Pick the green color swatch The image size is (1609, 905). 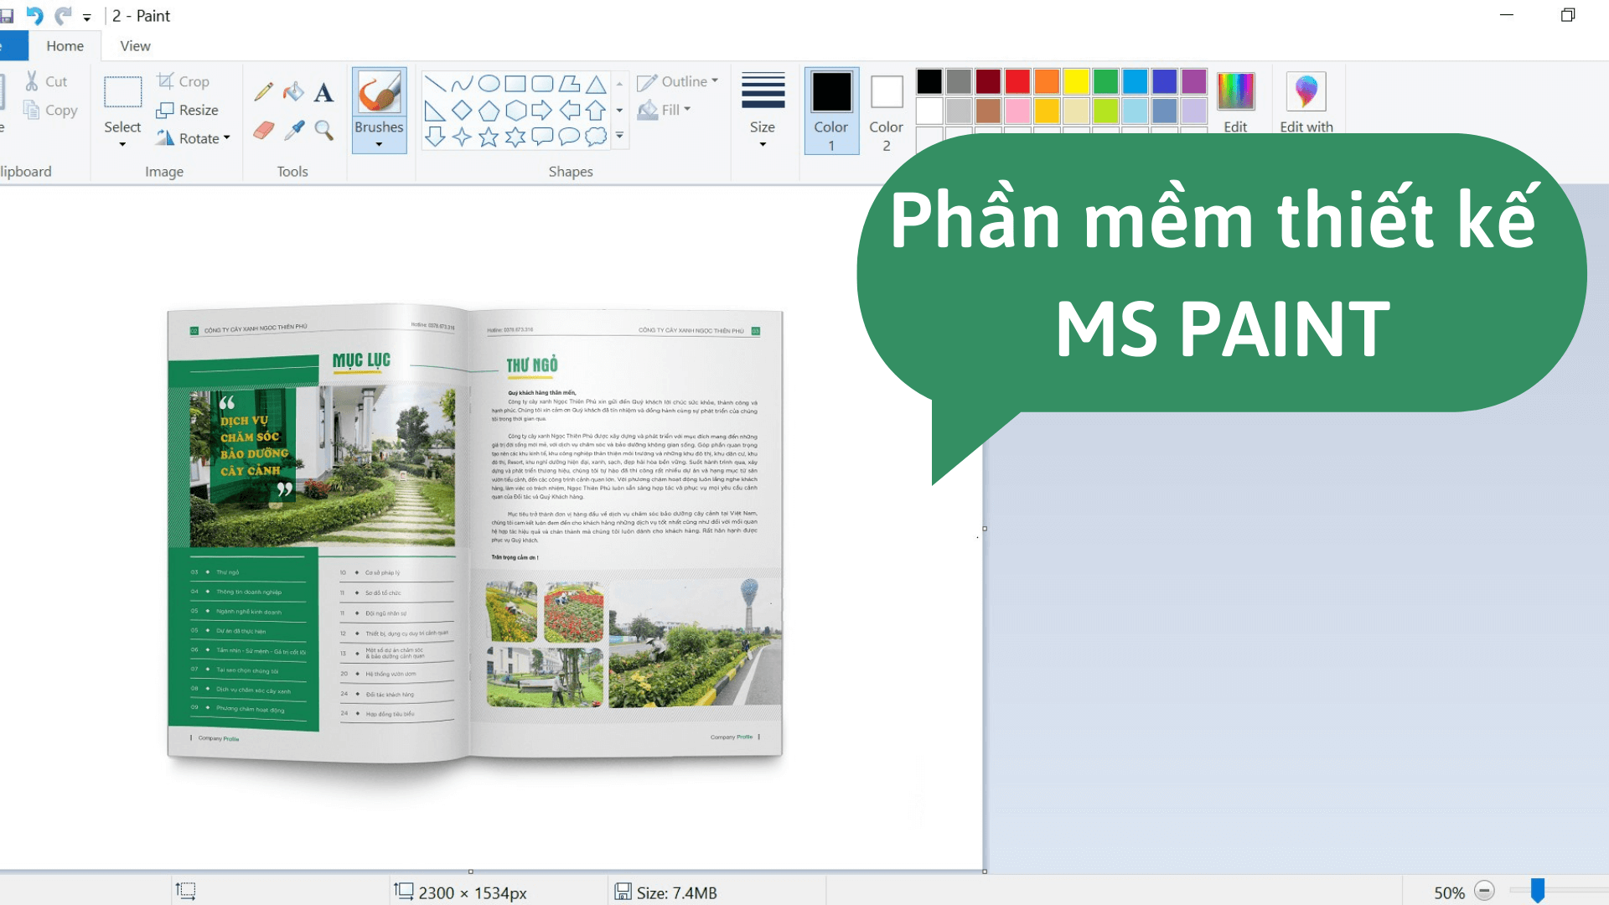1105,81
